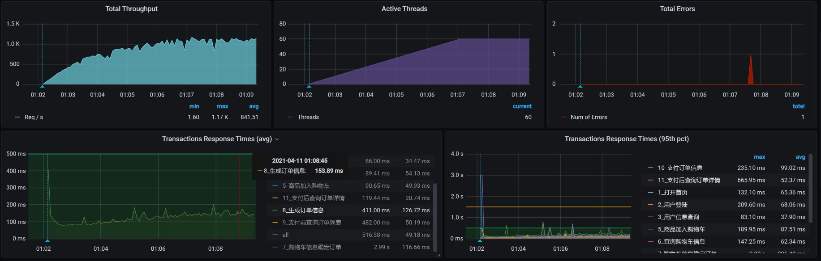Click the Total Errors panel title

[677, 9]
